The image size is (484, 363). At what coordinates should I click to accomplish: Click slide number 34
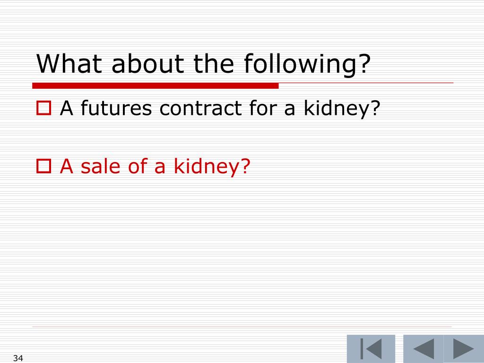tap(18, 358)
